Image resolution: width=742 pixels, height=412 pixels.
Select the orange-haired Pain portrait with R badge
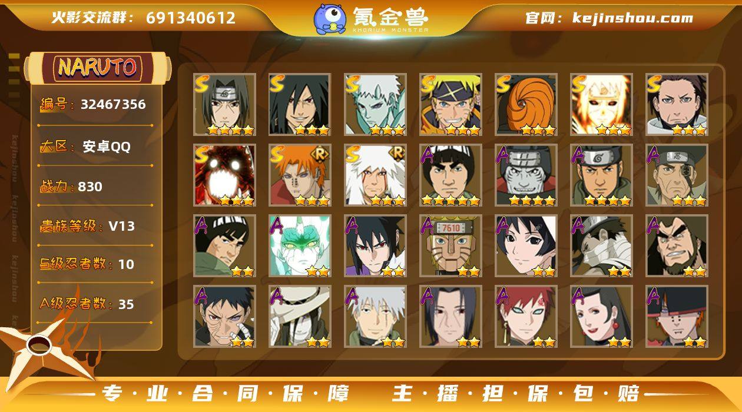coord(300,175)
